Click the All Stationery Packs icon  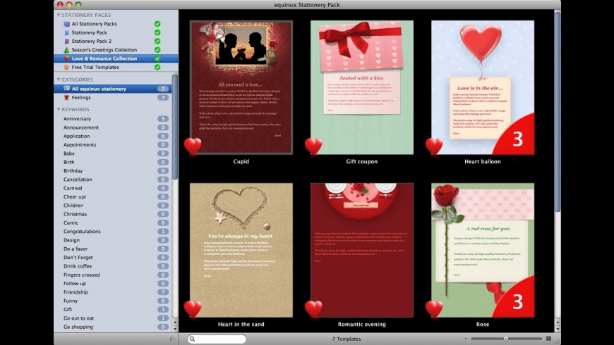(66, 24)
